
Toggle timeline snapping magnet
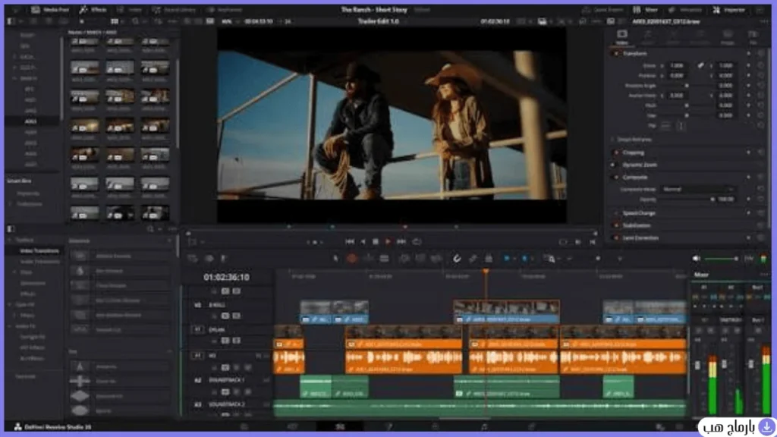click(457, 259)
